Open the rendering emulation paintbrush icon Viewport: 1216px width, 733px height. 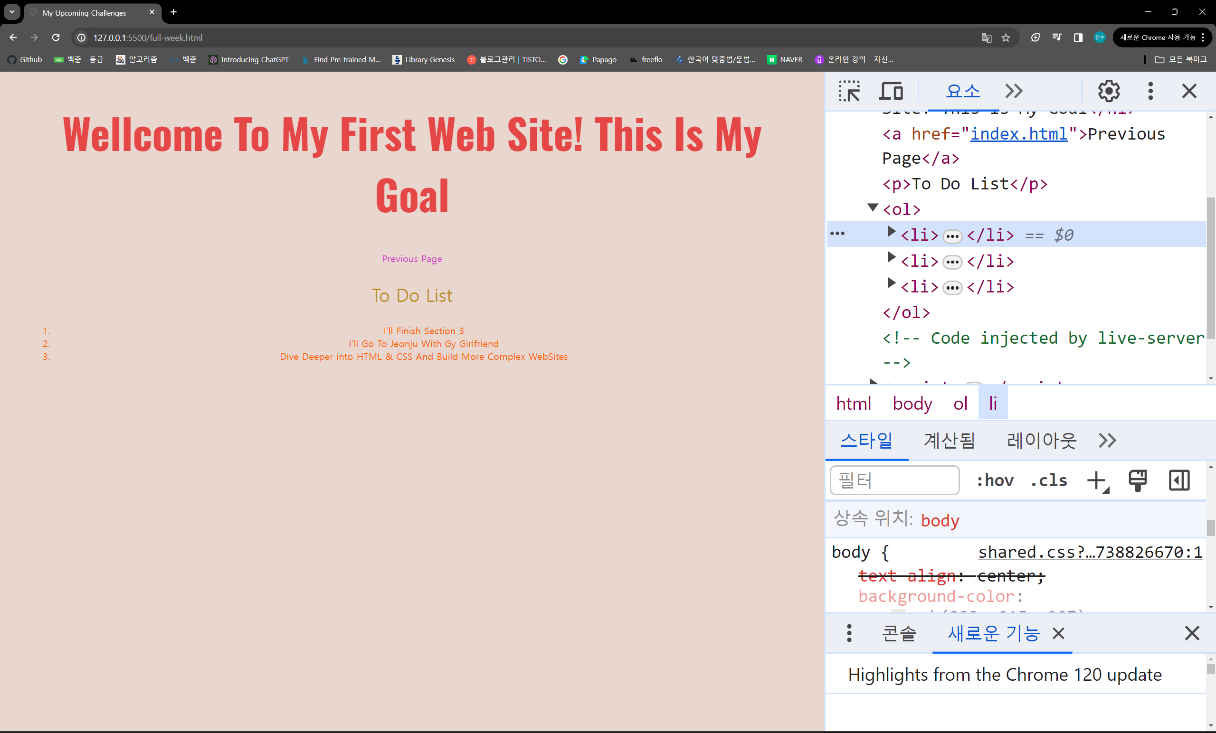click(x=1138, y=480)
